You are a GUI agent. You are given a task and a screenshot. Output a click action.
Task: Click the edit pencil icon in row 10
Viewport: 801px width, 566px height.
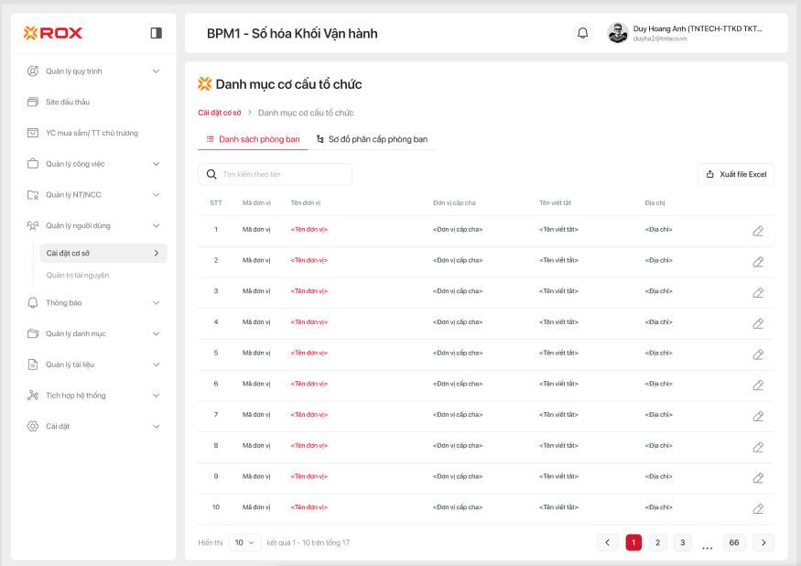coord(758,508)
